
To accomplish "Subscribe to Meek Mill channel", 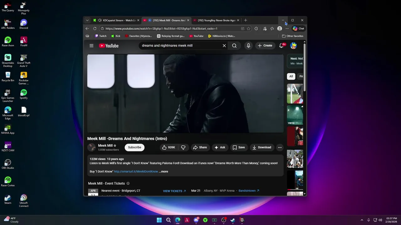I will (134, 147).
